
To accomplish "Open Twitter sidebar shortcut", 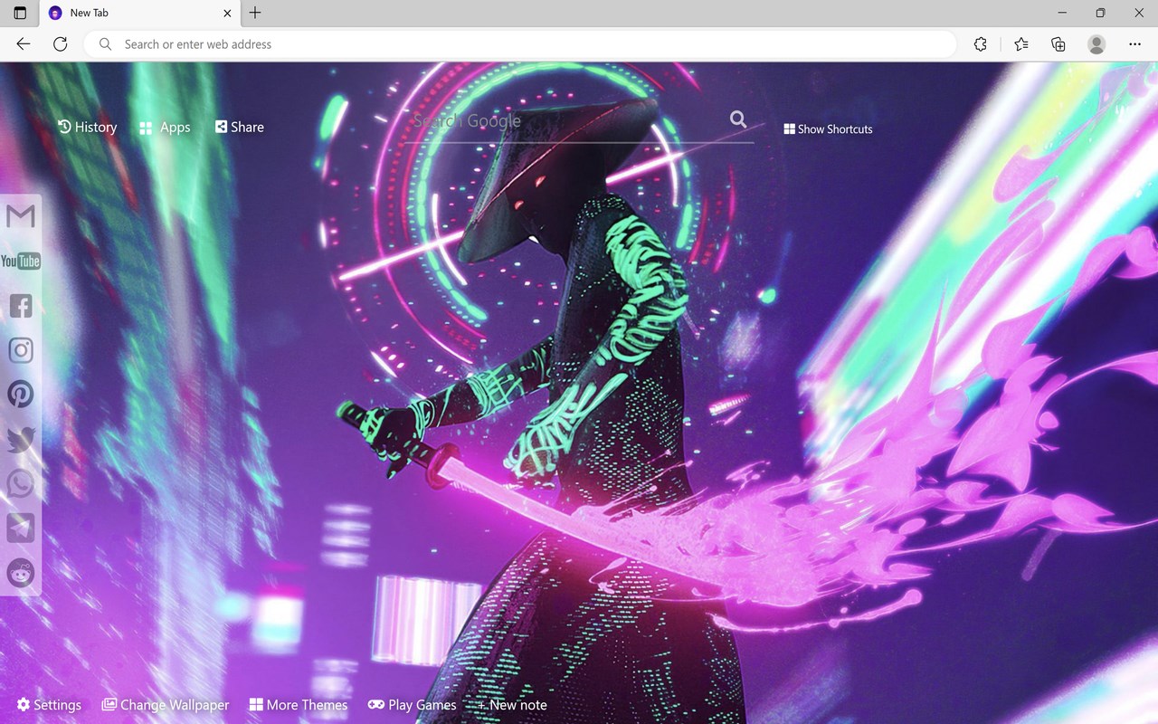I will tap(20, 439).
